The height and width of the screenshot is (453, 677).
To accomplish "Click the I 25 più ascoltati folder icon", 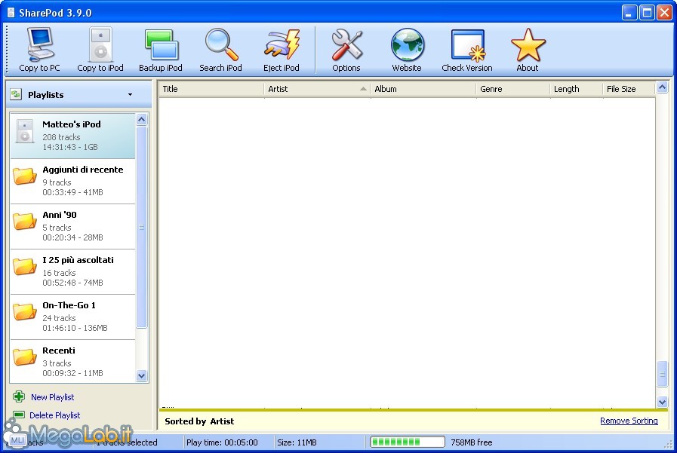I will [25, 266].
